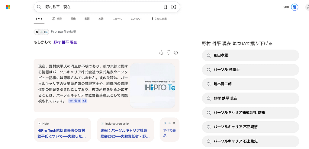Click the voice search microphone icon

tap(166, 7)
